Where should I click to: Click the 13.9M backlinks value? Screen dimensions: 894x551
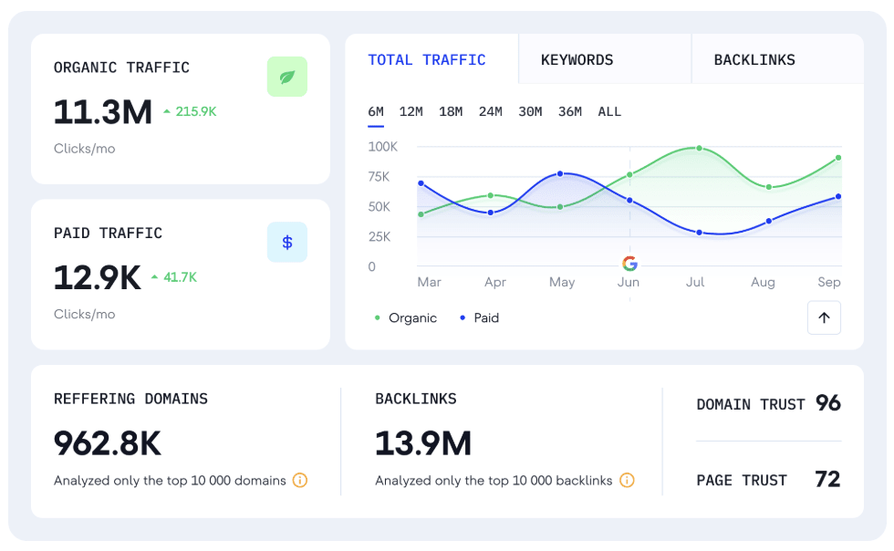coord(423,443)
